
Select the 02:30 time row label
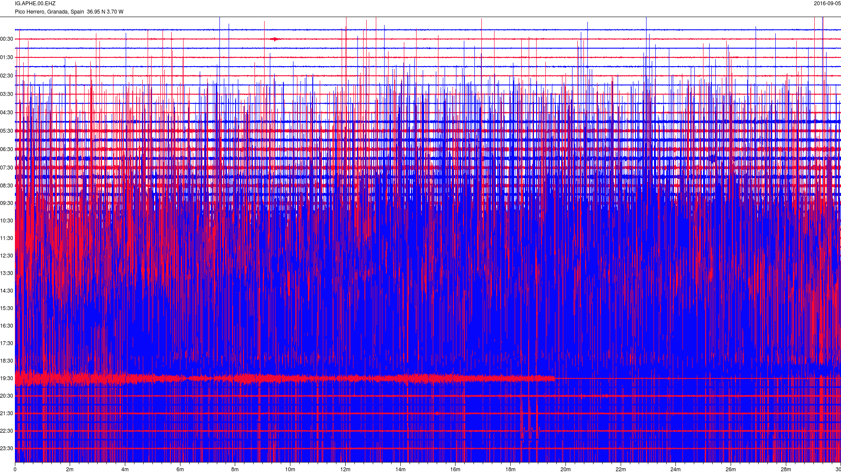(7, 76)
